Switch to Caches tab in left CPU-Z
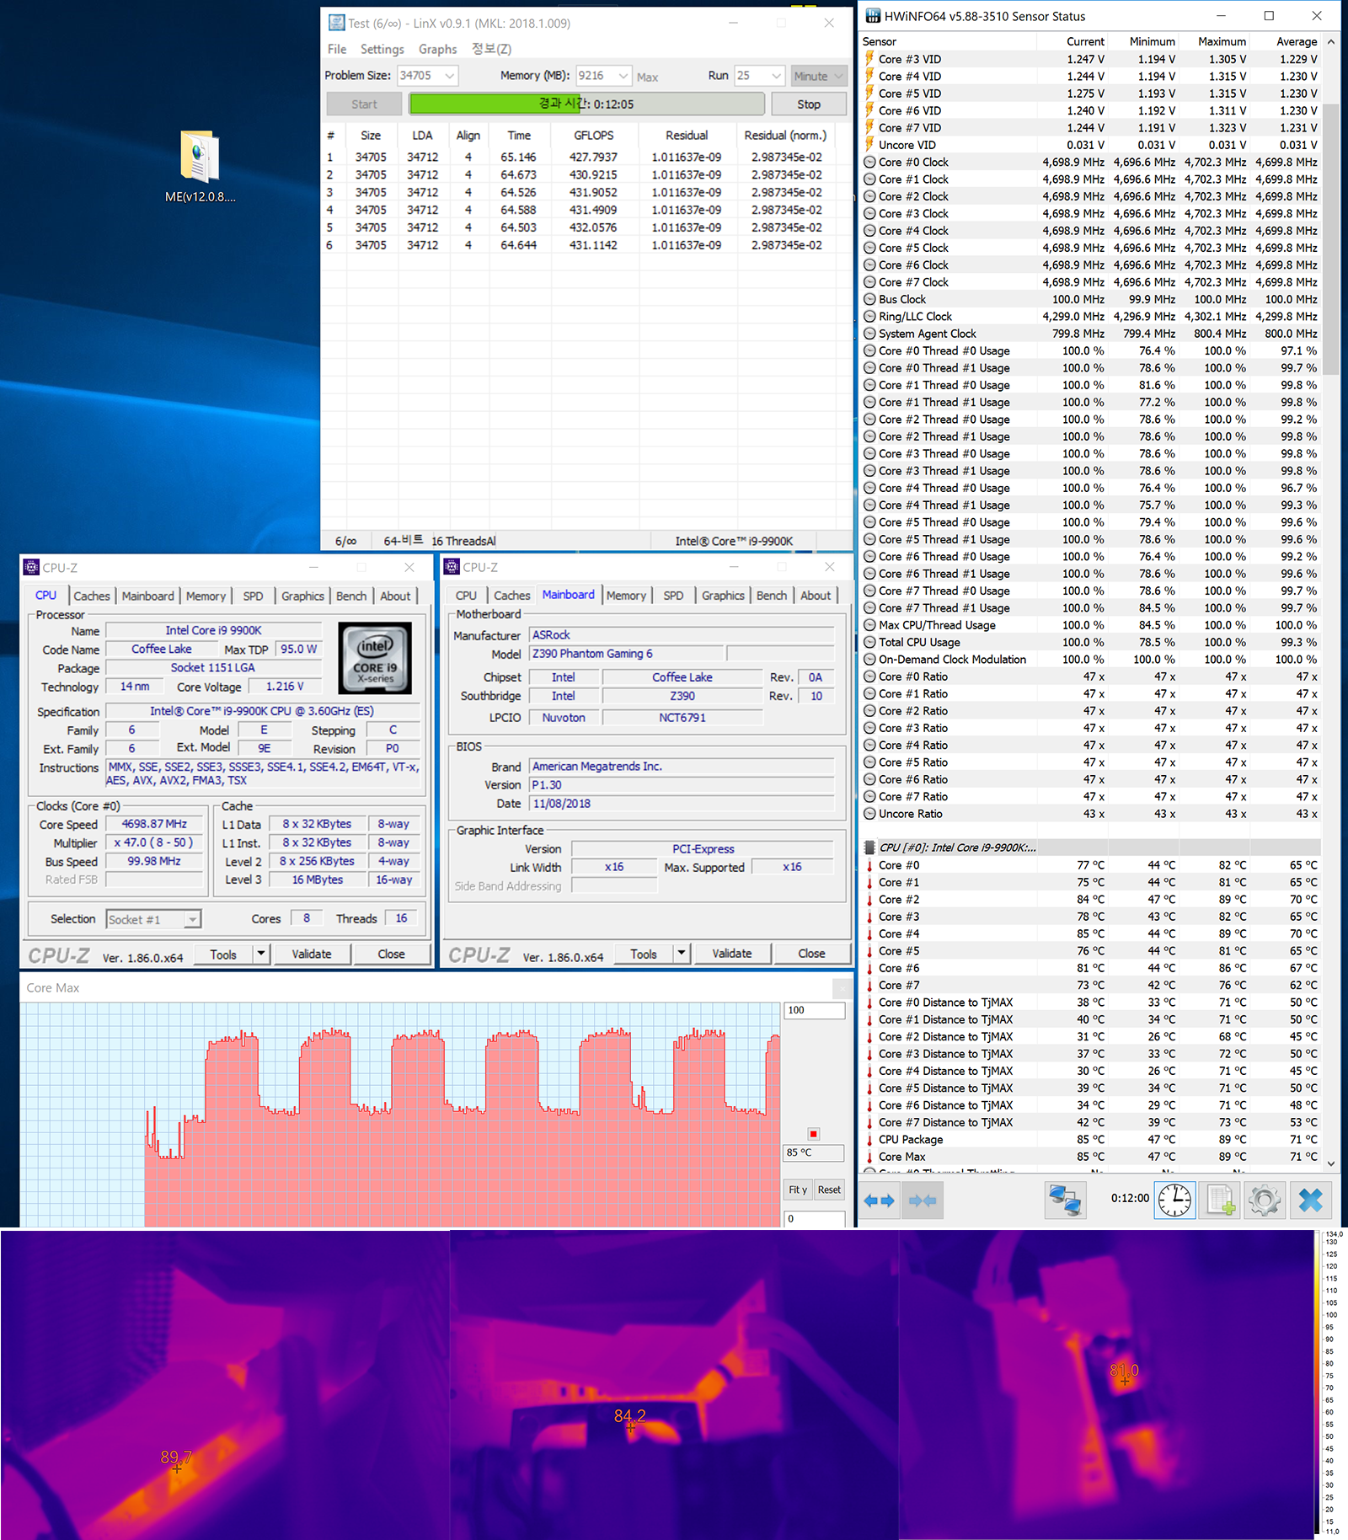1348x1540 pixels. (x=92, y=596)
